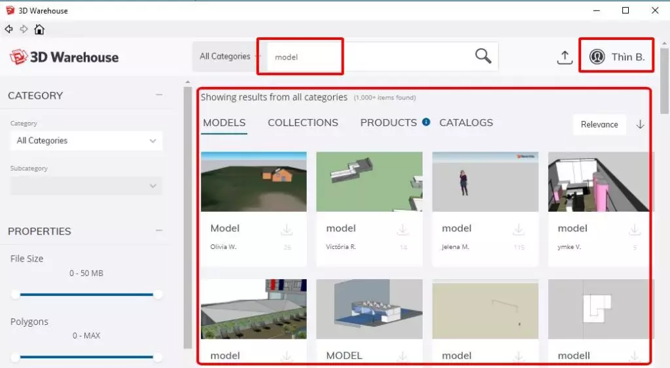Collapse the PROPERTIES section

[x=159, y=231]
